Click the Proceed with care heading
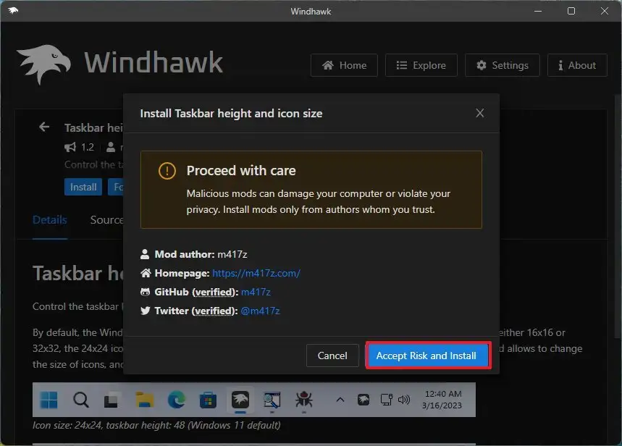 241,171
